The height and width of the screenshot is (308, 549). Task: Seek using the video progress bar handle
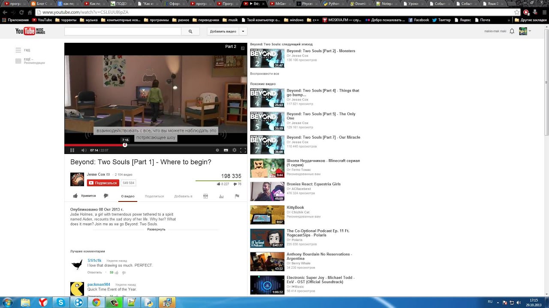[x=125, y=145]
